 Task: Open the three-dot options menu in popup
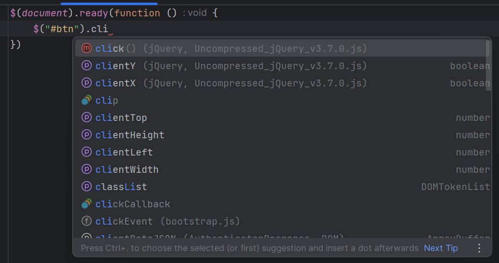tap(479, 248)
